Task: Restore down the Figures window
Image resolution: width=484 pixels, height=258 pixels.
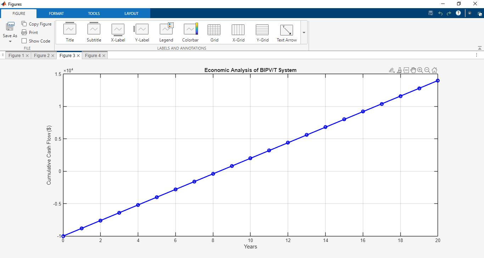Action: tap(459, 4)
